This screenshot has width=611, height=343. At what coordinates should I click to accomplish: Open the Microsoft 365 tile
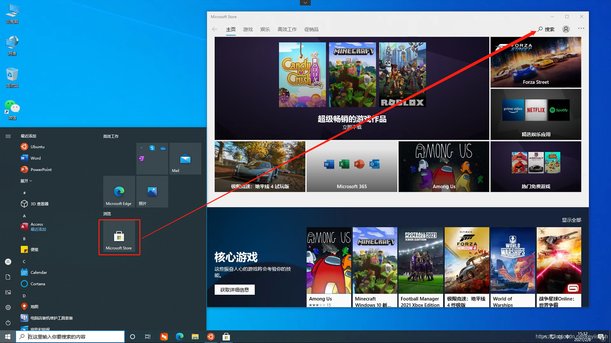(352, 167)
